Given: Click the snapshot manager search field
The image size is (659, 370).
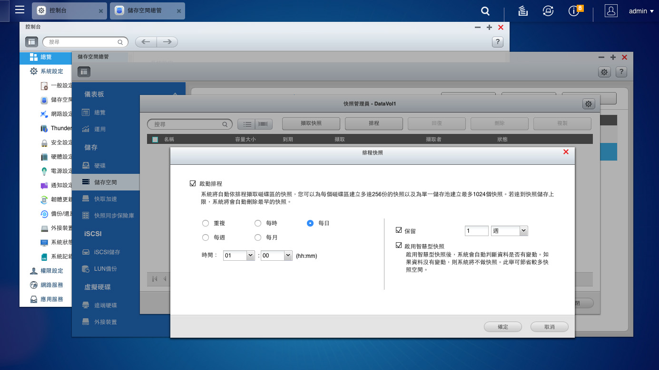Looking at the screenshot, I should click(190, 124).
